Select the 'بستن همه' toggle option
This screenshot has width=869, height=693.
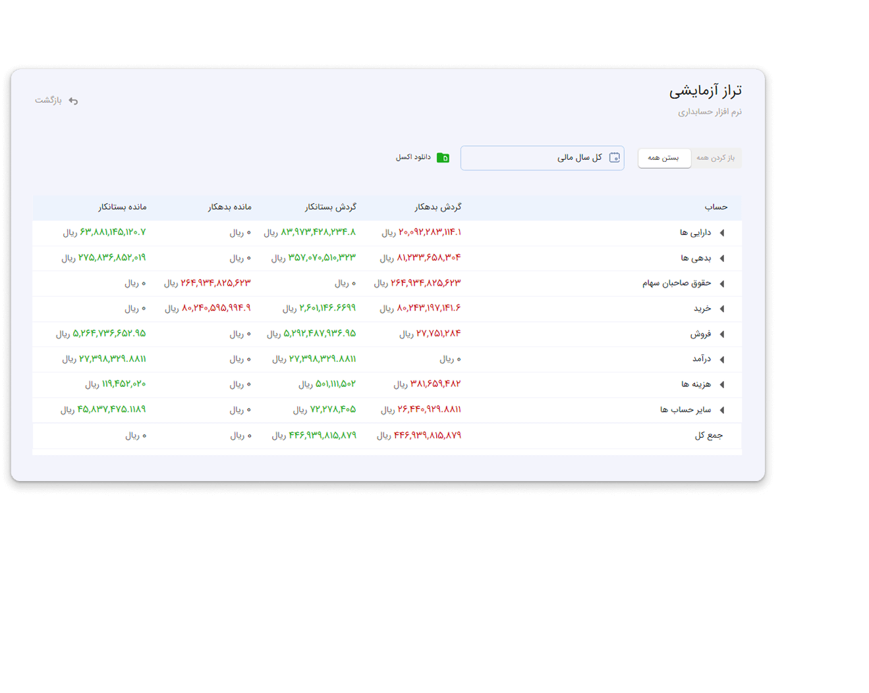click(x=663, y=158)
